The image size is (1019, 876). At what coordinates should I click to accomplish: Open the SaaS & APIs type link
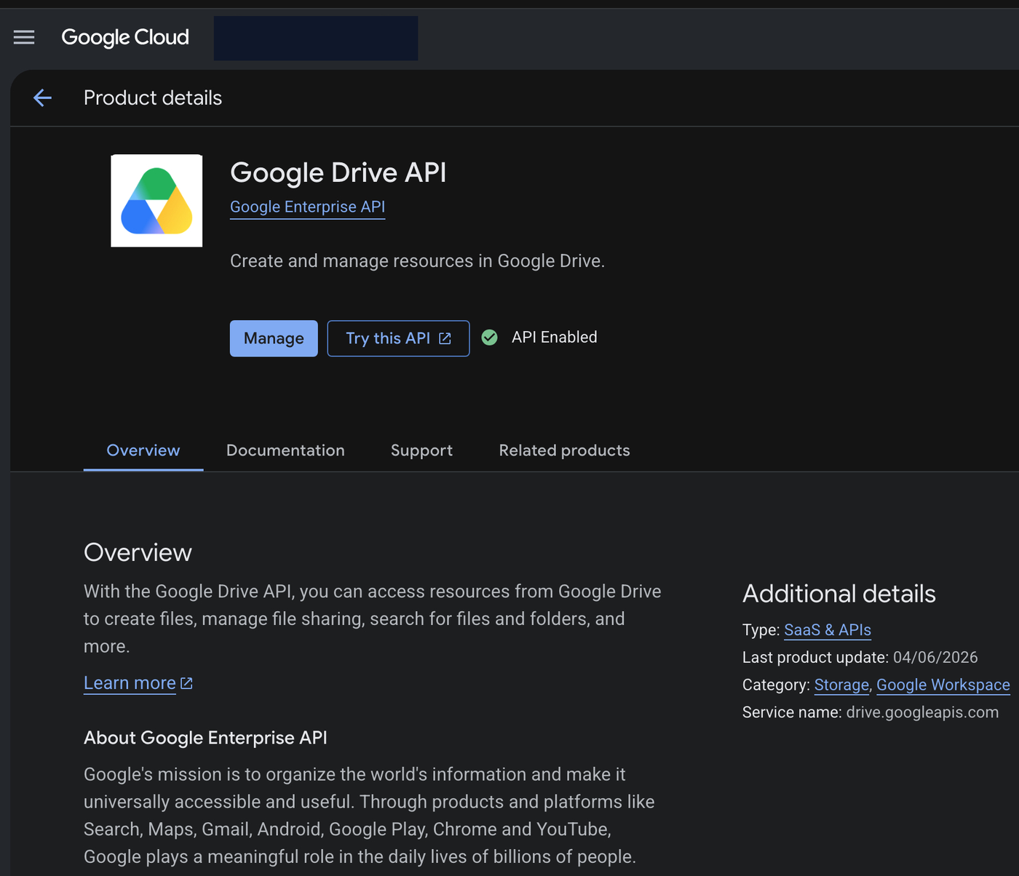coord(828,630)
